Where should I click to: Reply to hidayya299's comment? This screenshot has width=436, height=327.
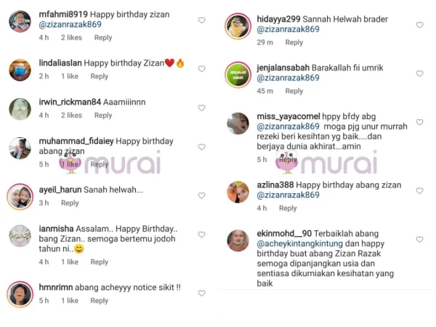pos(294,42)
